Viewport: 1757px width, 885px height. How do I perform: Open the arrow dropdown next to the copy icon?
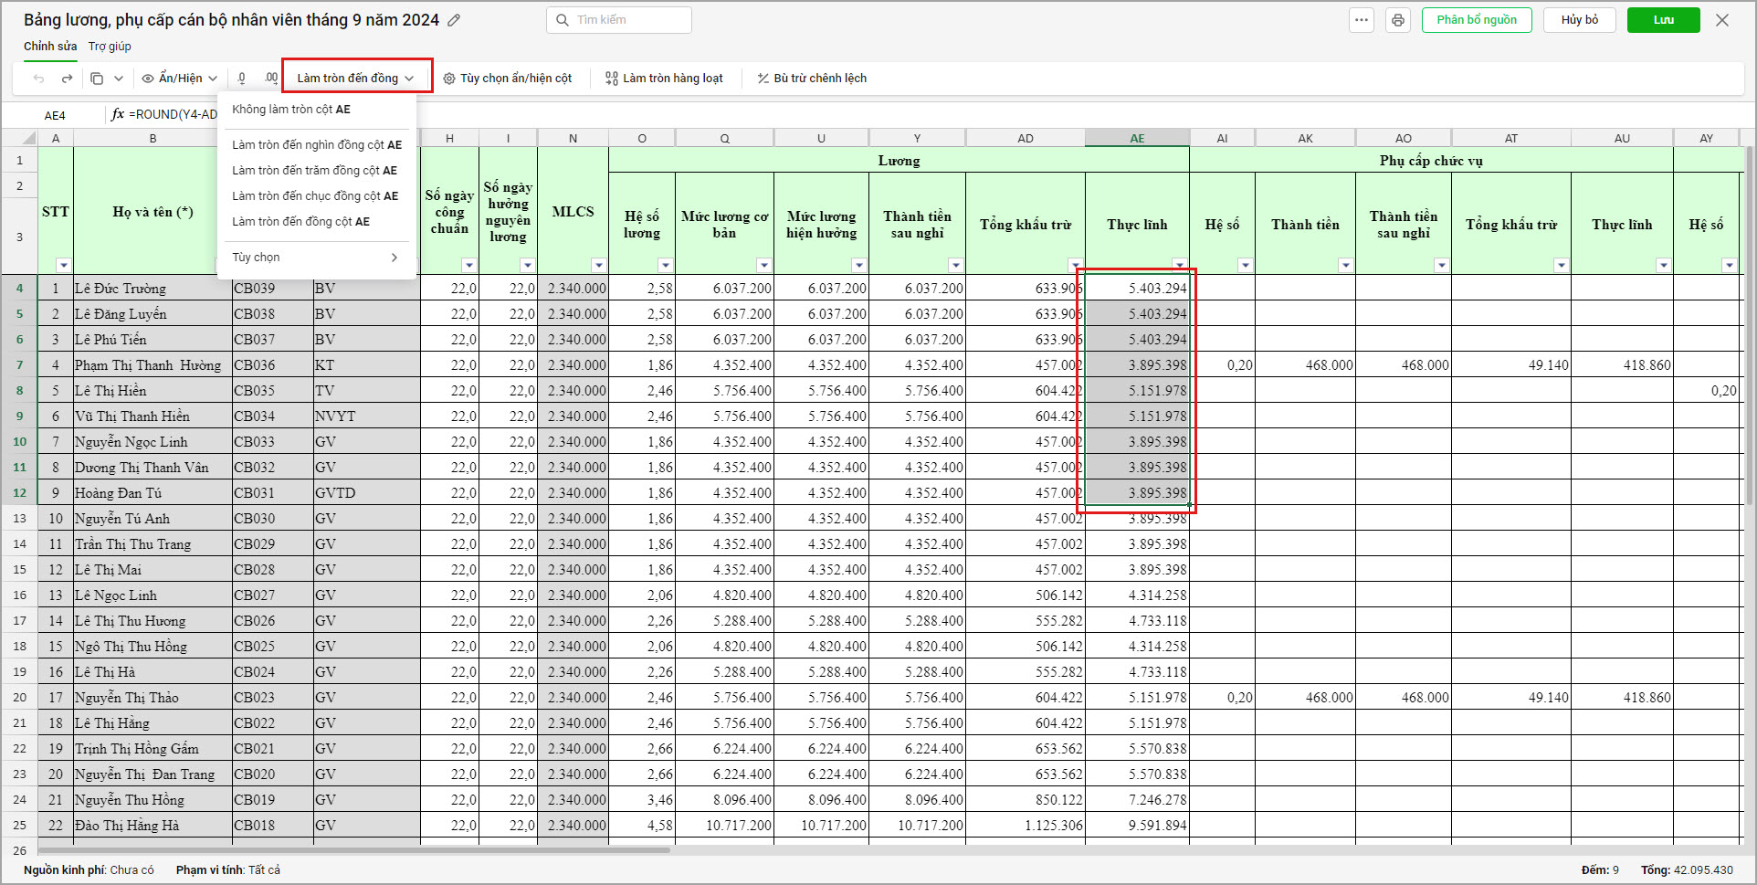(119, 79)
